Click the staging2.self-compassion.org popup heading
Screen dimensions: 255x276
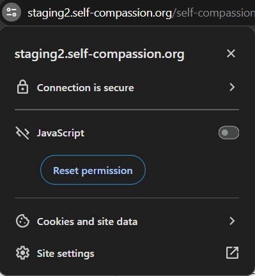tap(100, 54)
